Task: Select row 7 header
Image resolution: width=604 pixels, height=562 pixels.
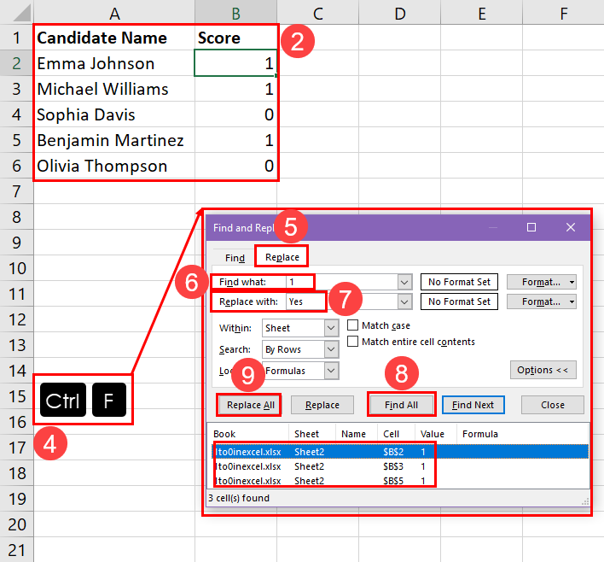Action: tap(16, 191)
